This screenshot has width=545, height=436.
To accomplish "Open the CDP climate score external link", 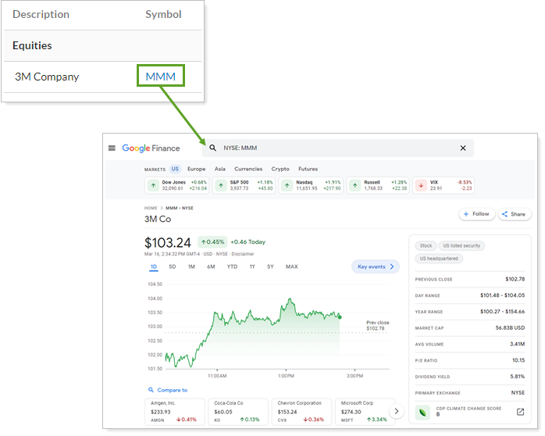I will point(521,412).
